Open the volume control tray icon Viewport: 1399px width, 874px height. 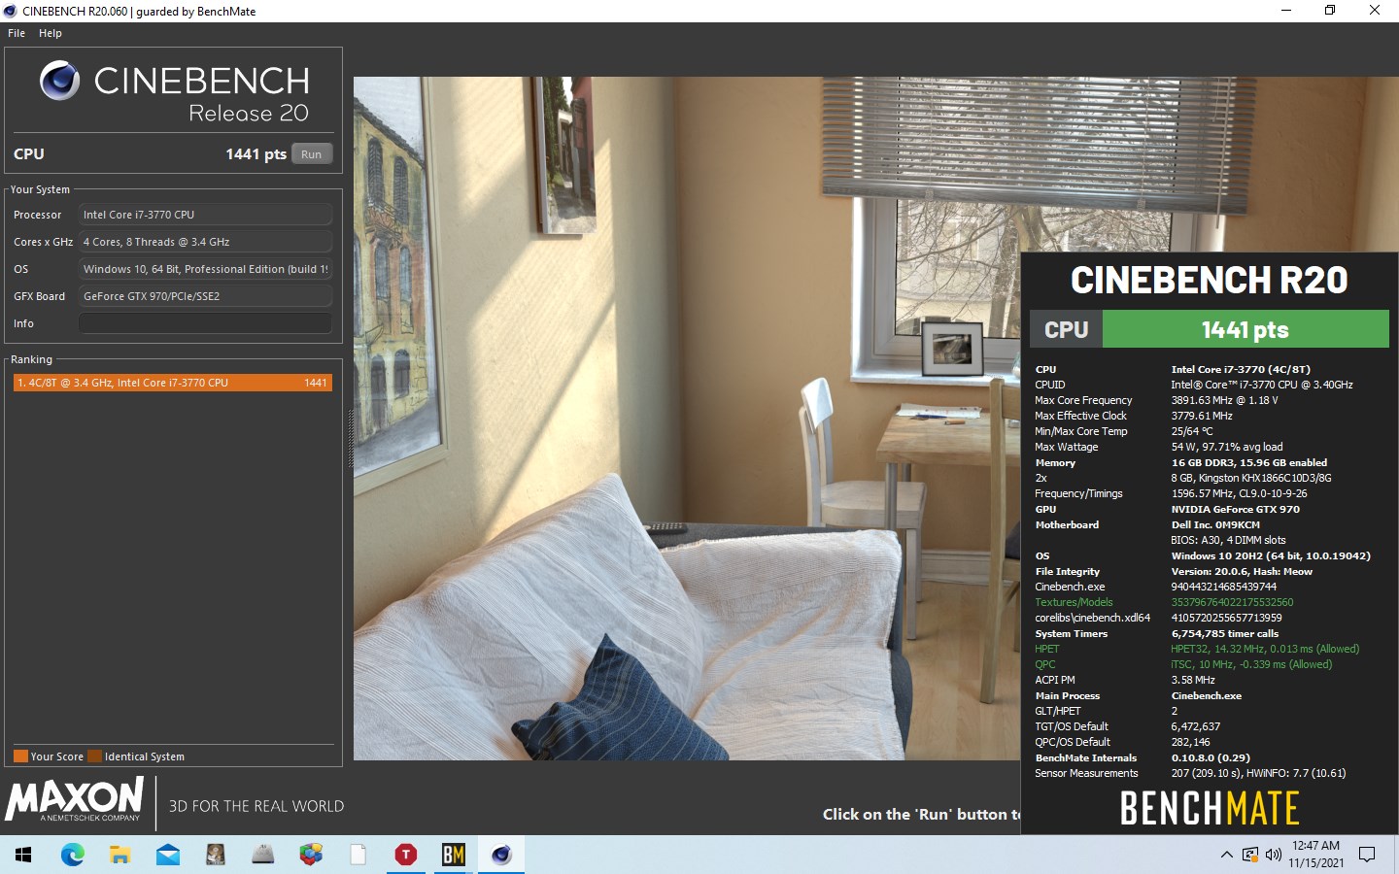1273,855
